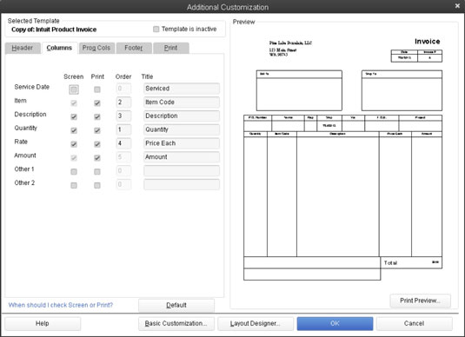Edit the Description title field
The image size is (465, 337).
pyautogui.click(x=182, y=116)
